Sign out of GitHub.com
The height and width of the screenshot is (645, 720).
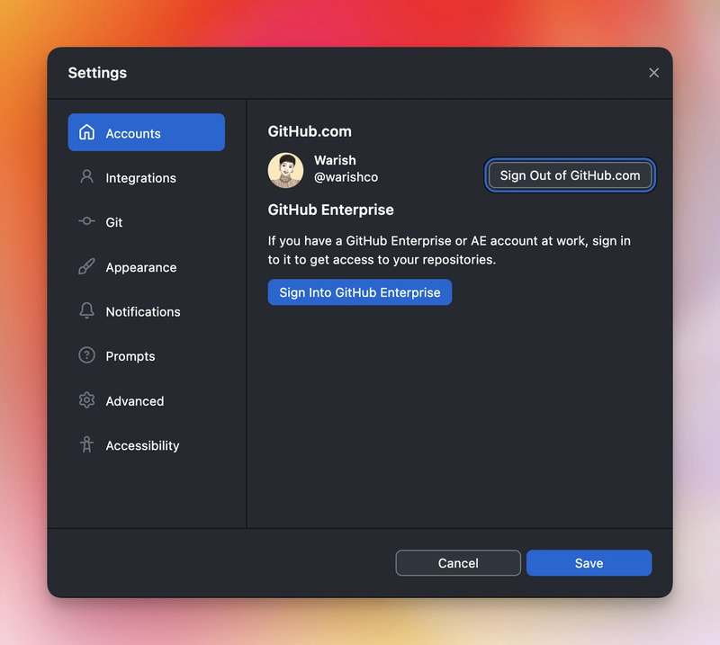570,175
